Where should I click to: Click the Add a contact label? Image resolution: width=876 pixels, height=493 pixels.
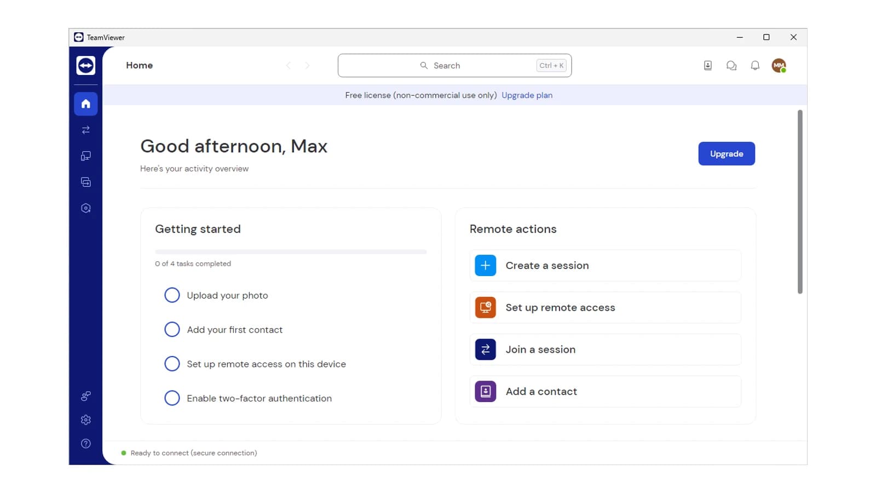[x=541, y=392]
